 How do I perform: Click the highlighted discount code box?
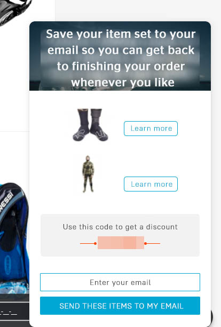[121, 243]
